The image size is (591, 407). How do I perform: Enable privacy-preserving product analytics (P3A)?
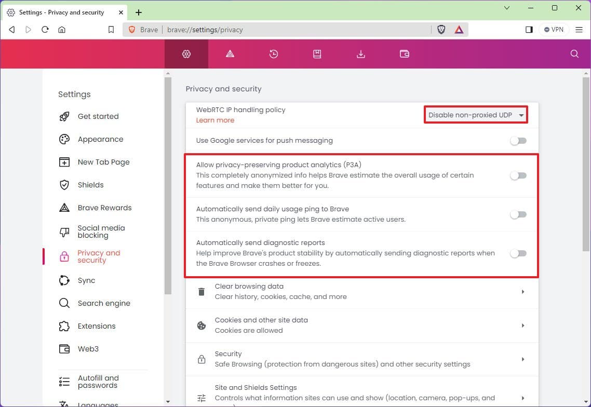(x=518, y=176)
